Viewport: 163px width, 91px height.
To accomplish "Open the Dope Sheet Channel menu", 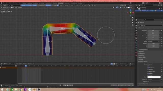I will tap(30, 64).
